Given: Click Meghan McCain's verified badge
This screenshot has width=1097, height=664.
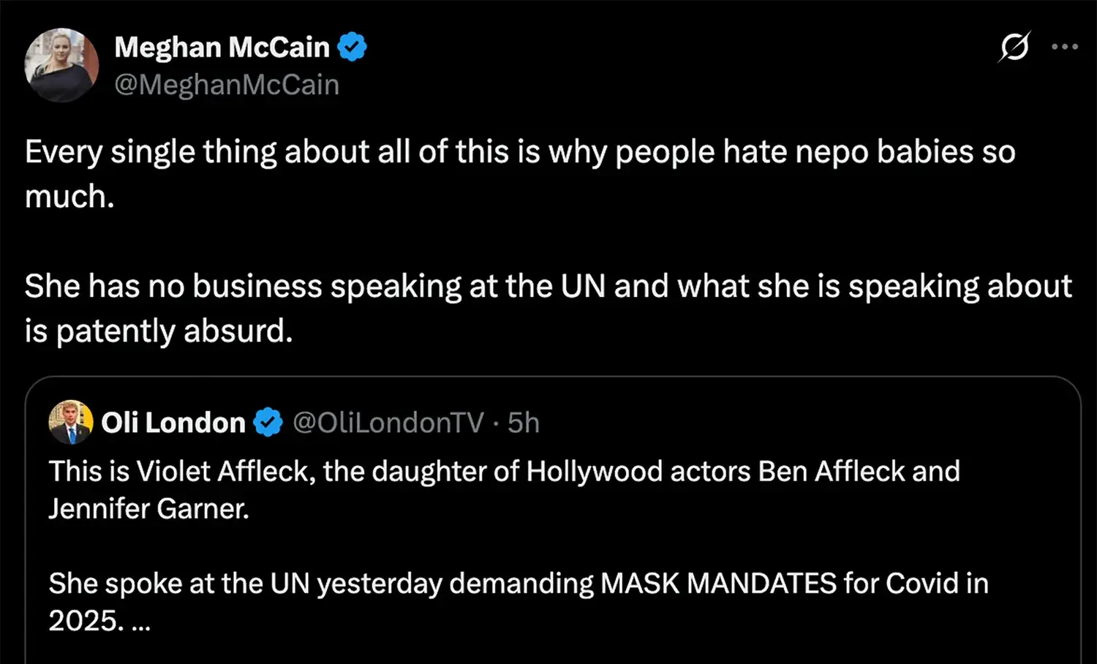Looking at the screenshot, I should tap(354, 45).
